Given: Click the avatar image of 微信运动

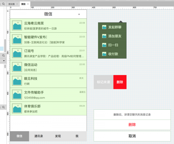Looking at the screenshot, I should tap(17, 67).
